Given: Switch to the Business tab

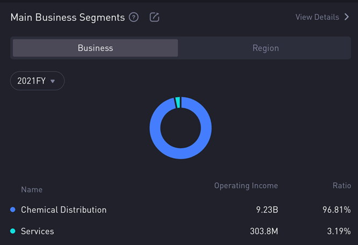Looking at the screenshot, I should coord(95,48).
